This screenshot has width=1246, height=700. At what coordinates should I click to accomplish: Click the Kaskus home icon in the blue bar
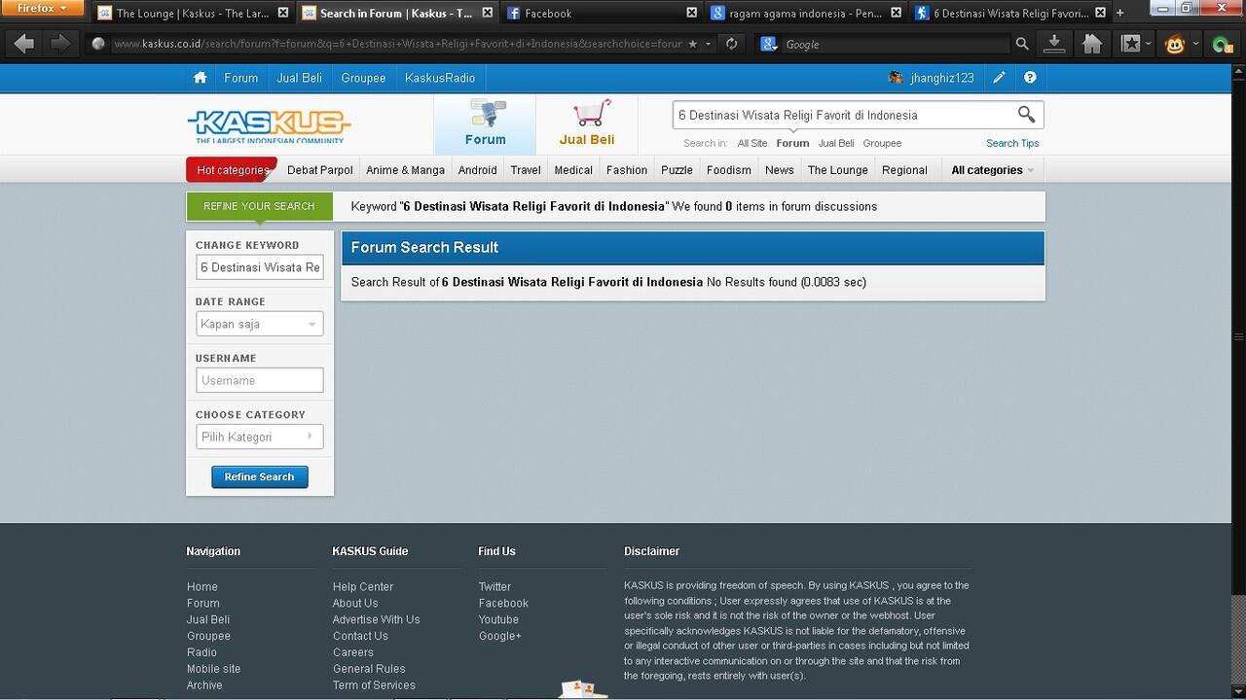[x=200, y=78]
